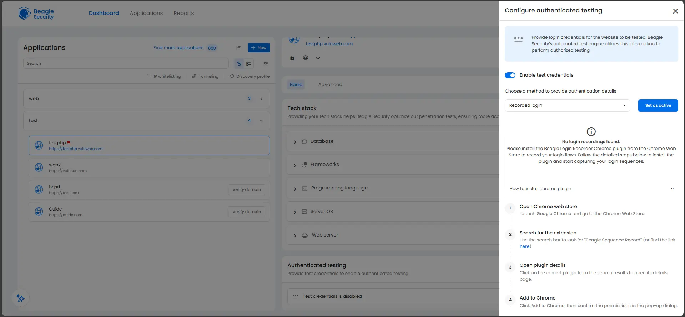Click the 'here' extension link

click(524, 246)
